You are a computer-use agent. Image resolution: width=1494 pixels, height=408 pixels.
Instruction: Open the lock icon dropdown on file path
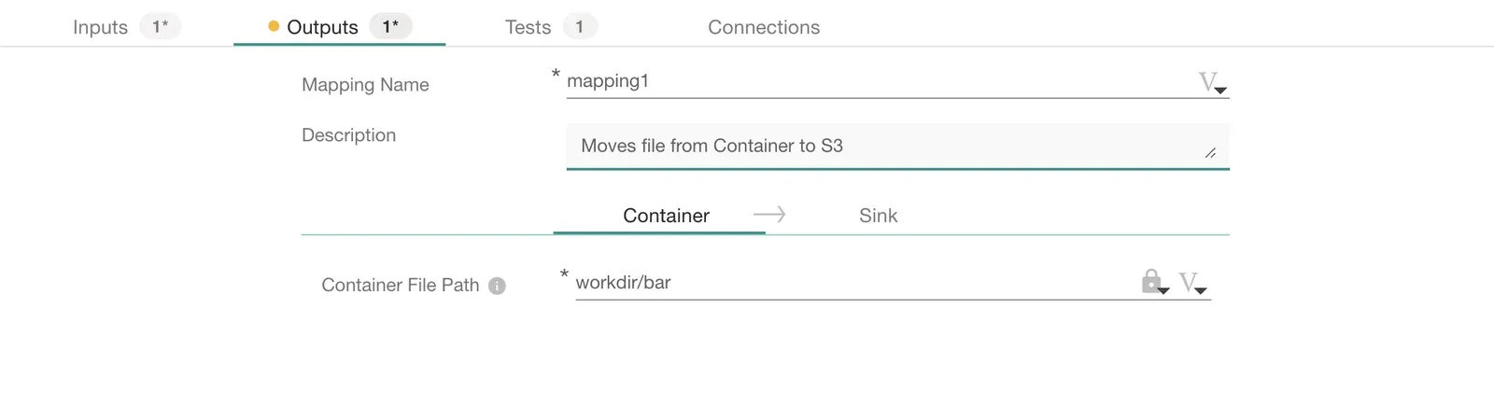pos(1154,282)
